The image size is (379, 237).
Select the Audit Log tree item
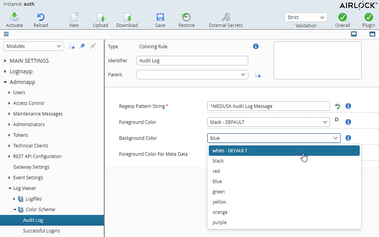[x=52, y=220]
